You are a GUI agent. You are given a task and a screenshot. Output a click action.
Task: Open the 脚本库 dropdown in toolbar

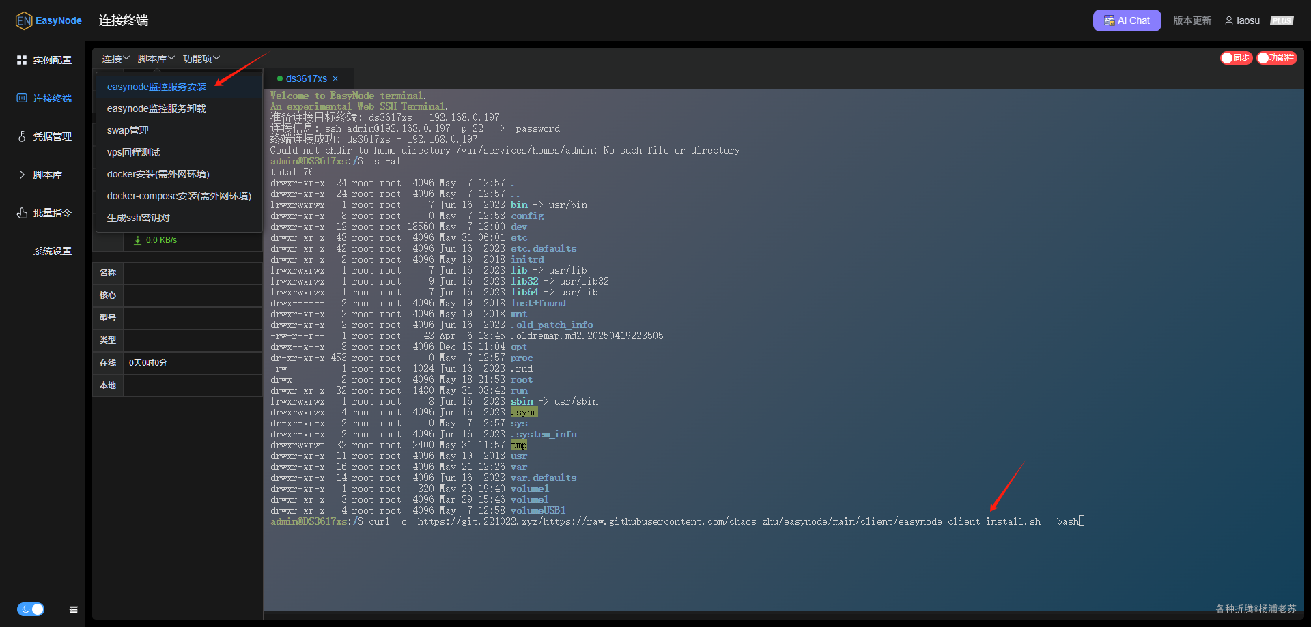pos(156,59)
